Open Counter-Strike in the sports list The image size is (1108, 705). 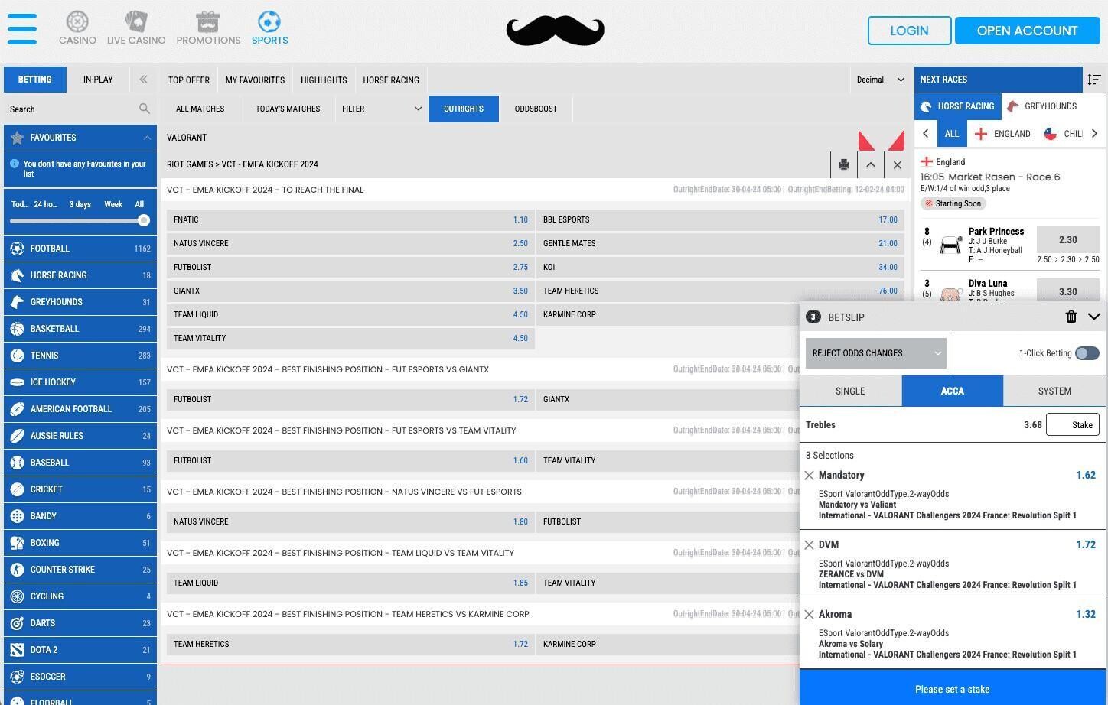point(80,570)
